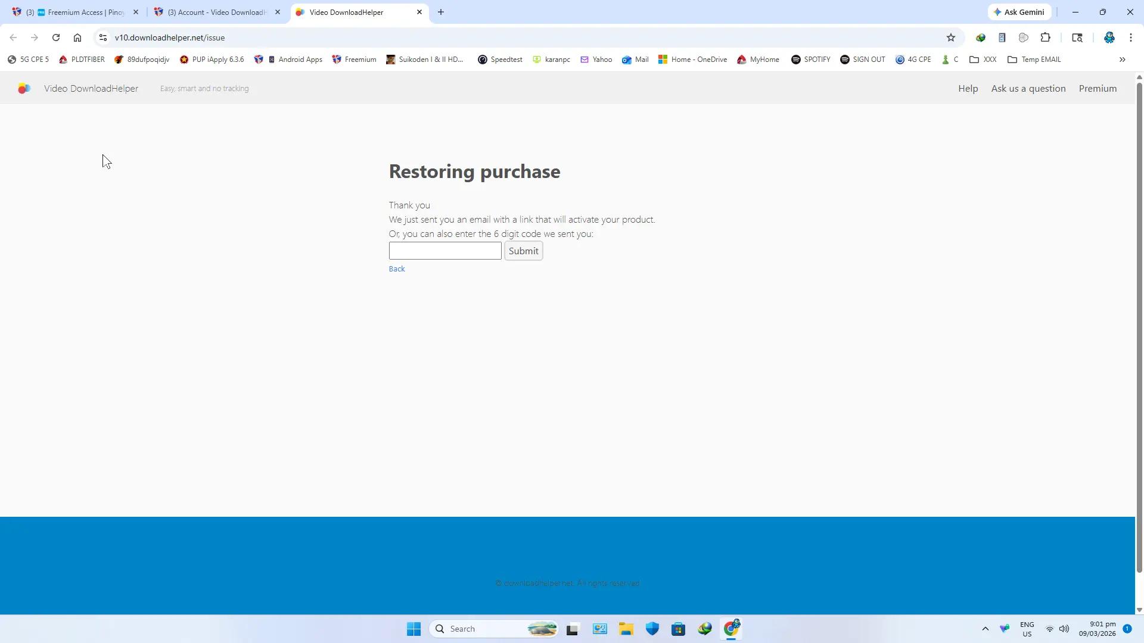Open the browser home page

click(x=77, y=38)
